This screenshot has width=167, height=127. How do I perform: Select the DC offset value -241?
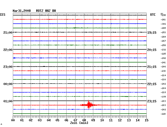point(163,62)
